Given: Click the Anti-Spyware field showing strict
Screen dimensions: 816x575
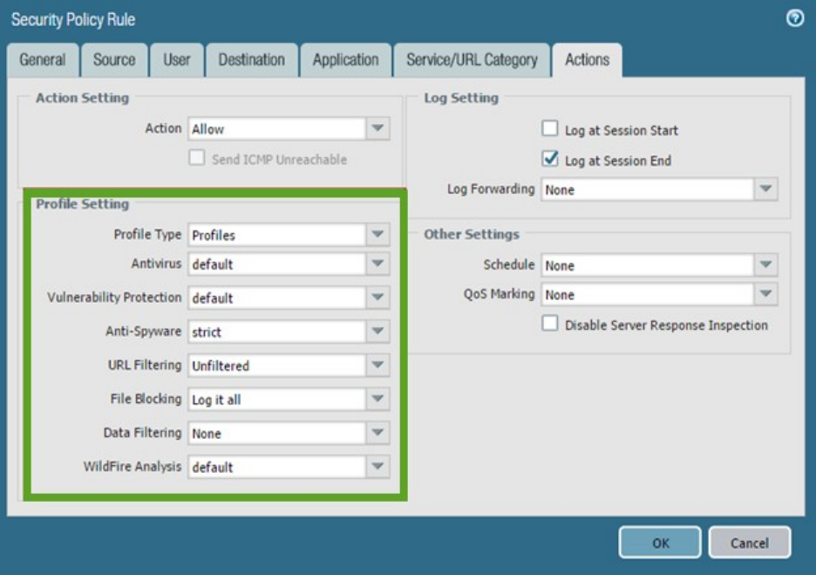Looking at the screenshot, I should [277, 332].
